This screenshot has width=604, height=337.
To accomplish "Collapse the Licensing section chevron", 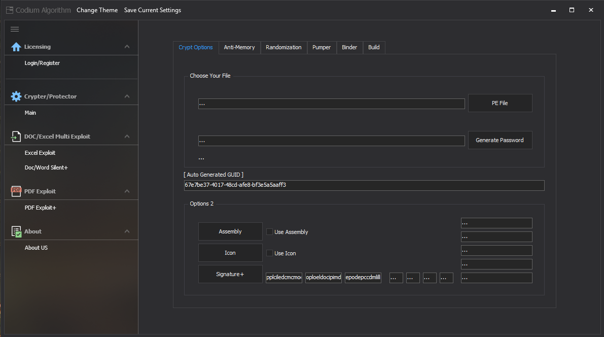I will pos(127,47).
